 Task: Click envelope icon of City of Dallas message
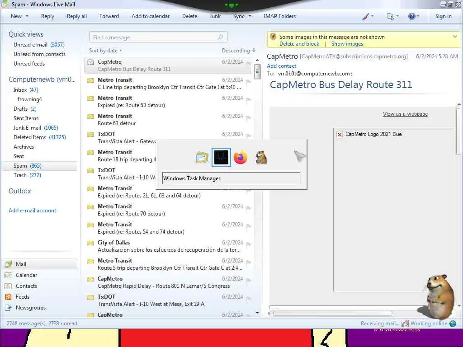click(x=90, y=243)
